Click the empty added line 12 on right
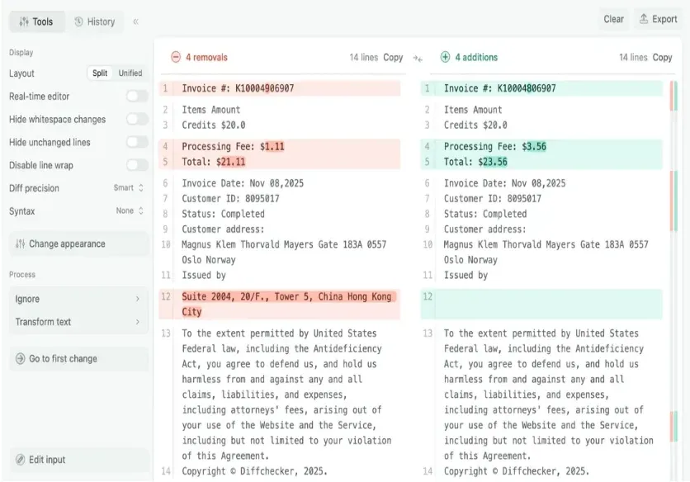 coord(541,305)
